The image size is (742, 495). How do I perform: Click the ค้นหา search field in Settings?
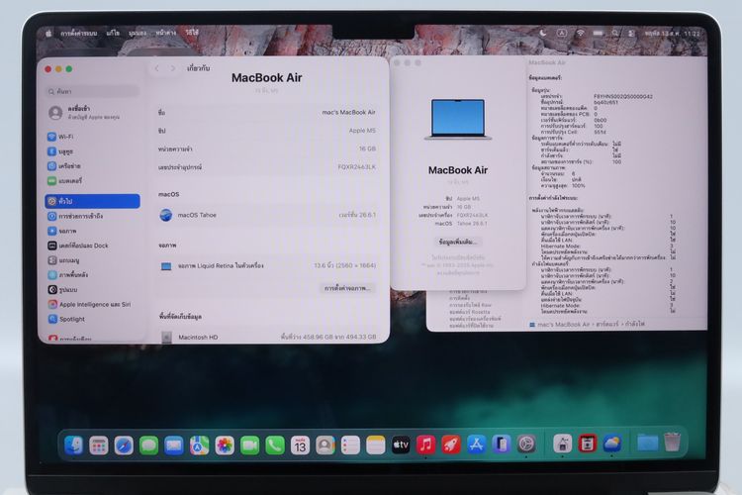click(92, 91)
